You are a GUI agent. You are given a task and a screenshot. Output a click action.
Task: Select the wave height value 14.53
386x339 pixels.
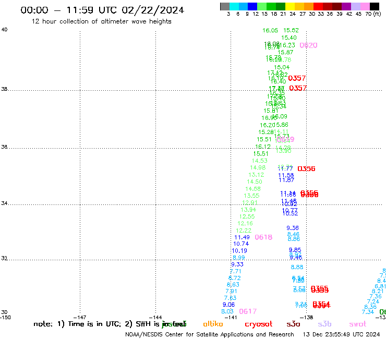[259, 161]
